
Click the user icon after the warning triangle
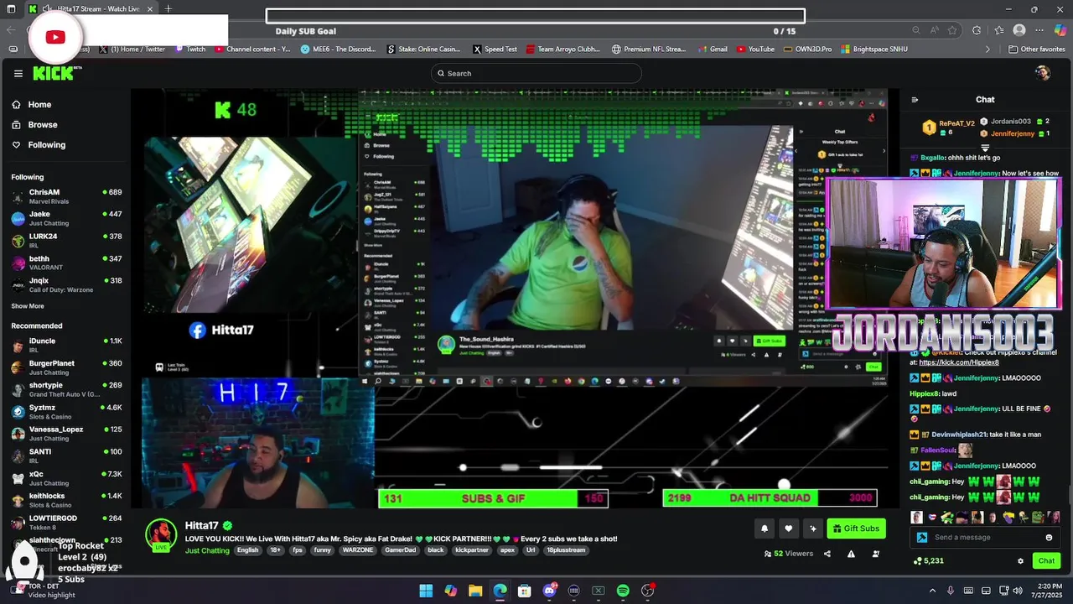click(876, 554)
